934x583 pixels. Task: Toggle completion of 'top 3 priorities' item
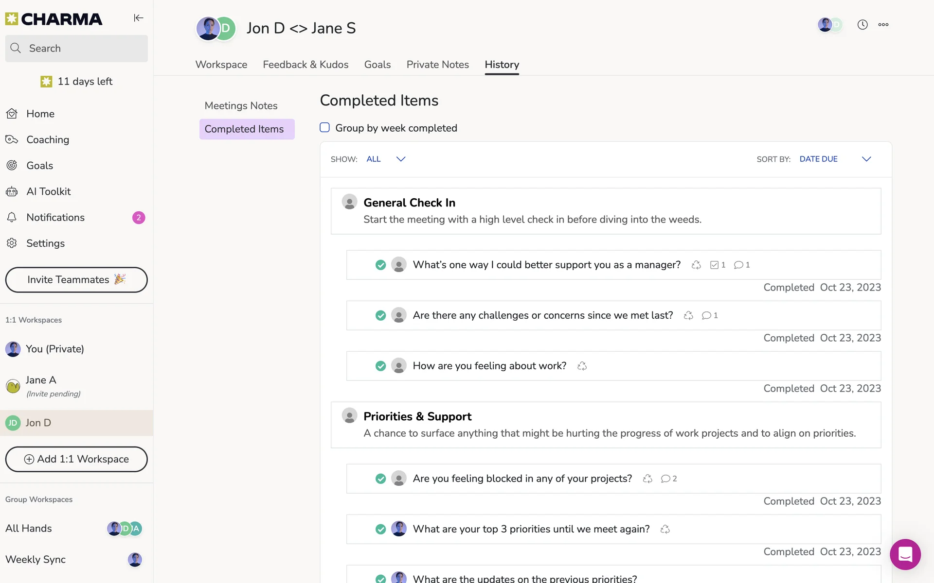(x=380, y=529)
